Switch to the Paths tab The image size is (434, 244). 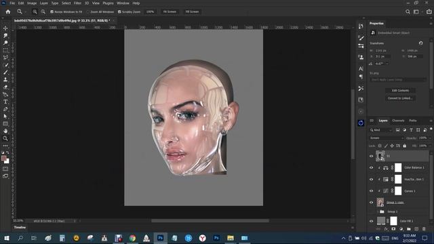413,121
